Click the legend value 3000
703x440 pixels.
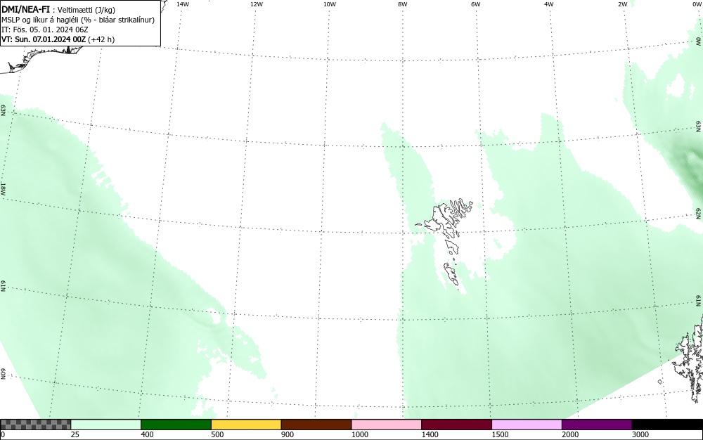[640, 434]
